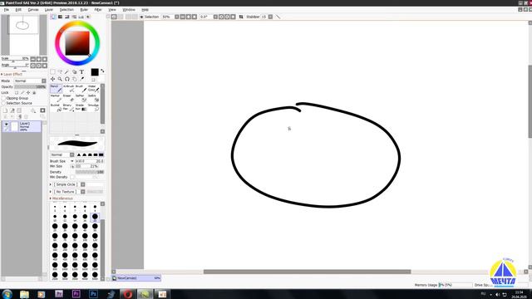Image resolution: width=532 pixels, height=299 pixels.
Task: Select the Brush tool
Action: pyautogui.click(x=81, y=89)
